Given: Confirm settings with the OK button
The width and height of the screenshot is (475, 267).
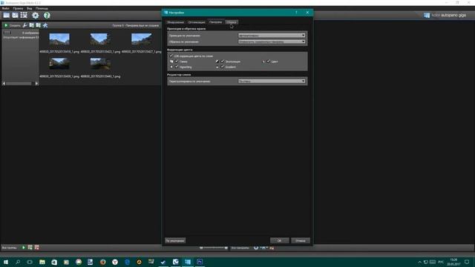Looking at the screenshot, I should (279, 240).
